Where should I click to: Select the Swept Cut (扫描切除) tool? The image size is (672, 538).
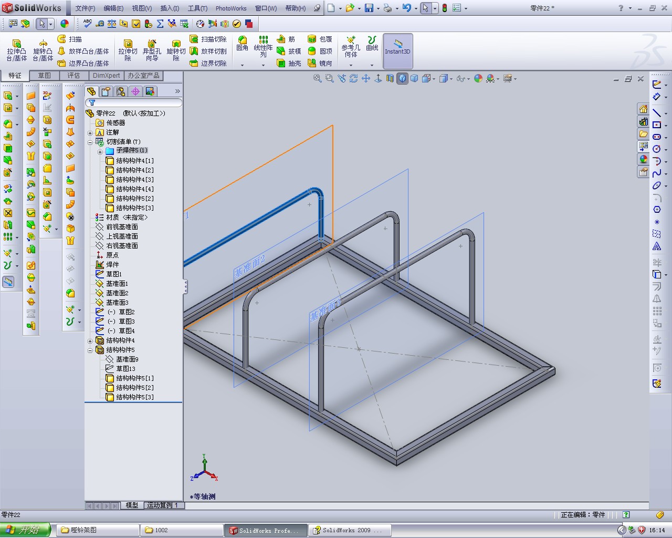[x=208, y=39]
